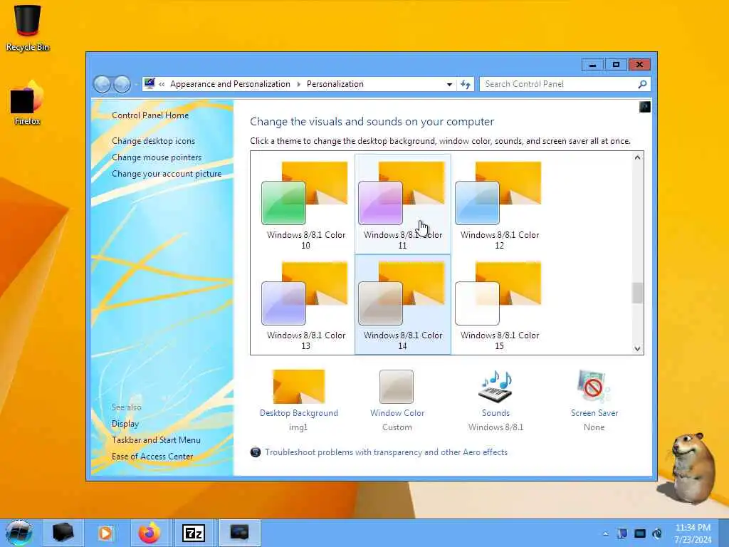Open Firefox from the taskbar

point(150,533)
